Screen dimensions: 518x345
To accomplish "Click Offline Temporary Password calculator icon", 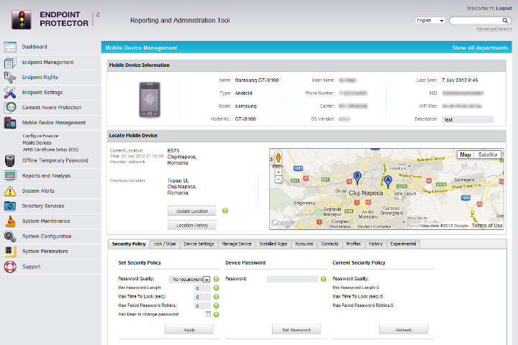I will point(10,160).
